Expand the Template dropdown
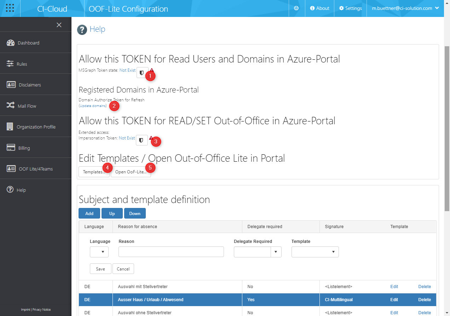The width and height of the screenshot is (450, 316). coord(315,252)
